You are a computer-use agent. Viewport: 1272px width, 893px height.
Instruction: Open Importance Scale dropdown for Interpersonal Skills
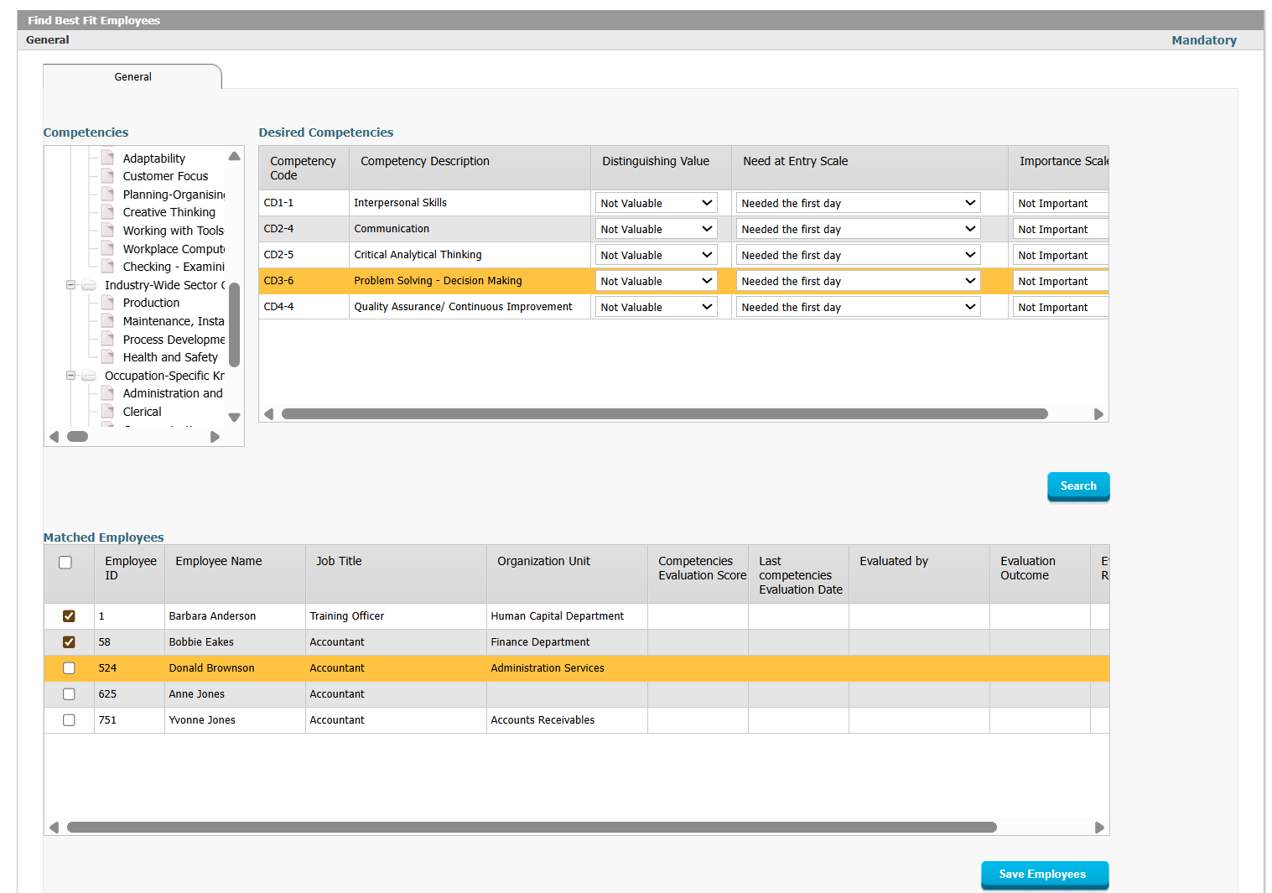tap(1061, 203)
